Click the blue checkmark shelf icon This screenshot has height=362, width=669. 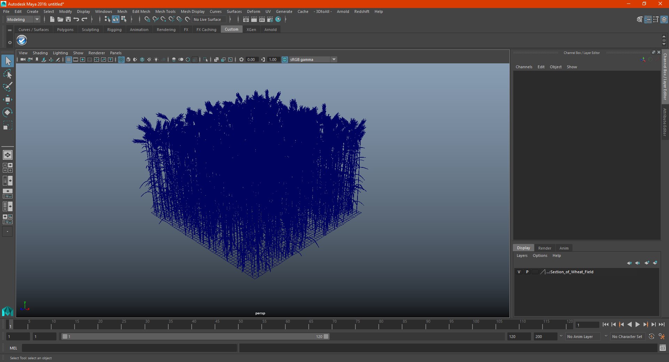[22, 40]
